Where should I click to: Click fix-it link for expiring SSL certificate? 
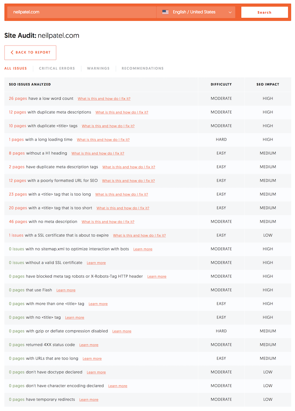tap(139, 236)
